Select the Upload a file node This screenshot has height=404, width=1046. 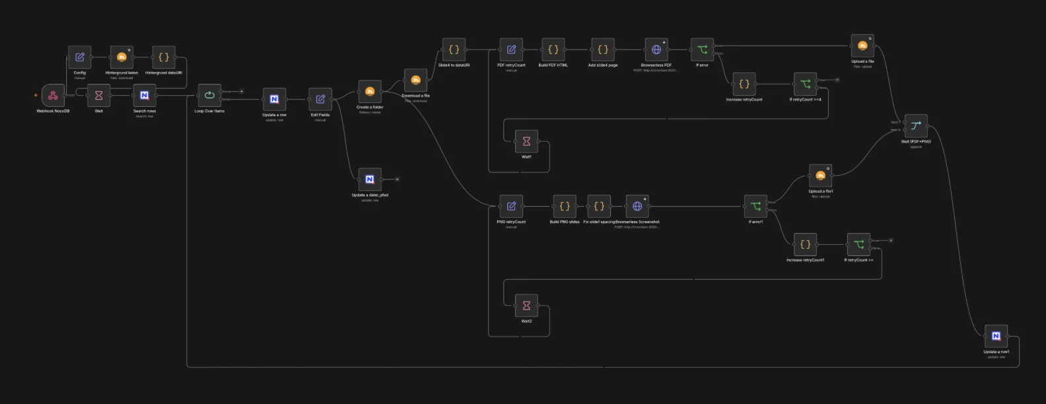[862, 46]
